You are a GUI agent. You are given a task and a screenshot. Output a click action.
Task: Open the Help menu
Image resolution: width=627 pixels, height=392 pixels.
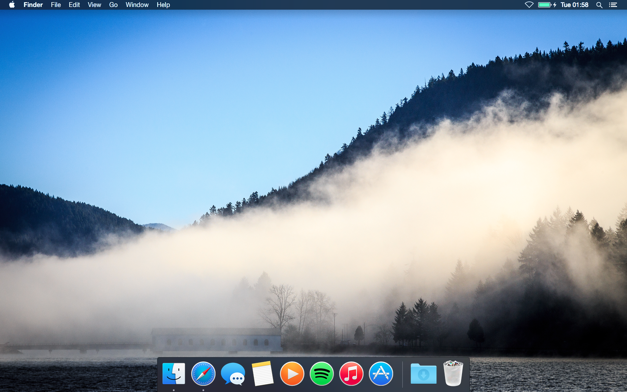[x=163, y=5]
